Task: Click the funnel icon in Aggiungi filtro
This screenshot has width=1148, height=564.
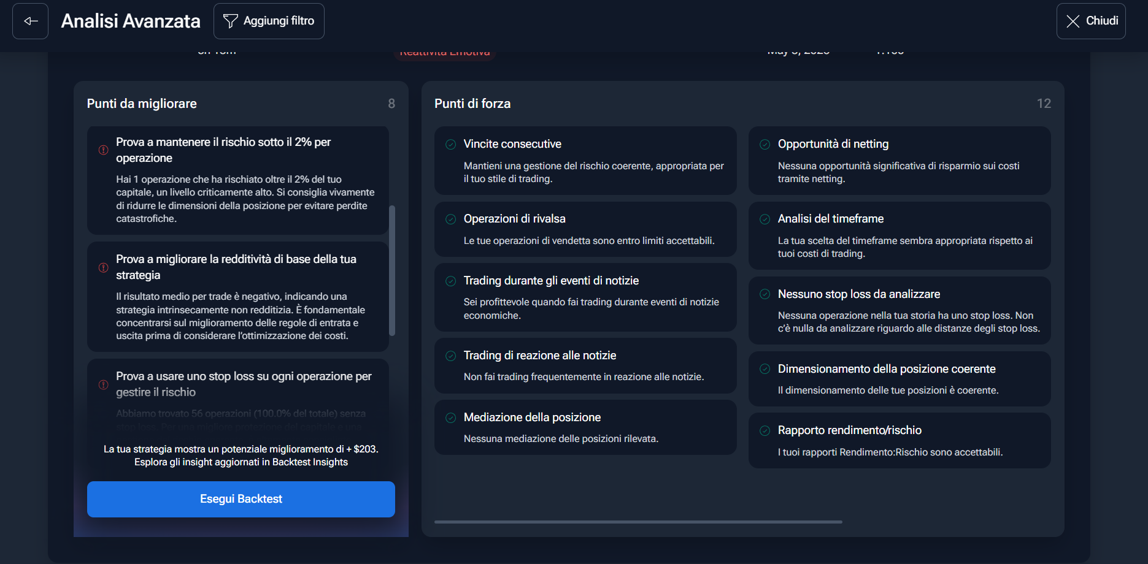Action: pyautogui.click(x=230, y=21)
